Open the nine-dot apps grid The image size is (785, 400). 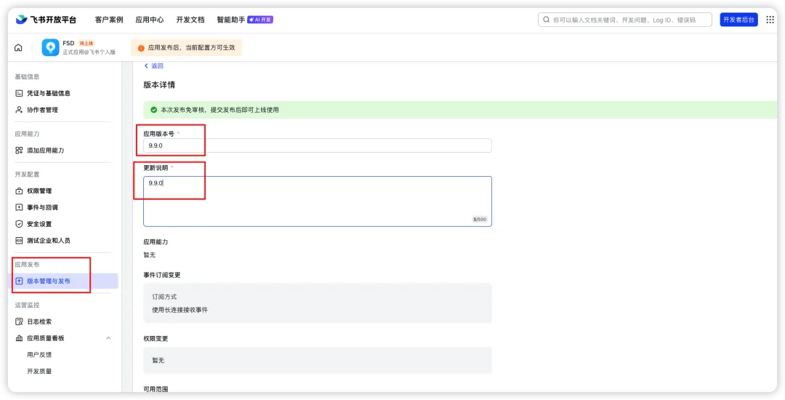[x=770, y=20]
